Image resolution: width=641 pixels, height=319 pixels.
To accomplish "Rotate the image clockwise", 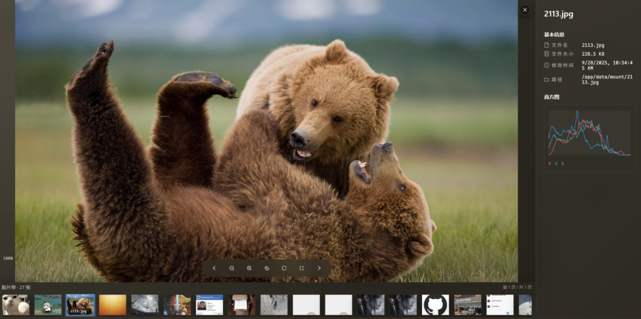I will (x=284, y=268).
